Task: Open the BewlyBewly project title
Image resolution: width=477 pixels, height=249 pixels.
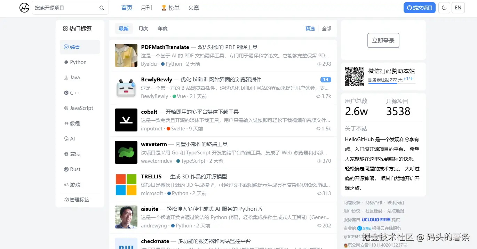Action: pyautogui.click(x=157, y=80)
